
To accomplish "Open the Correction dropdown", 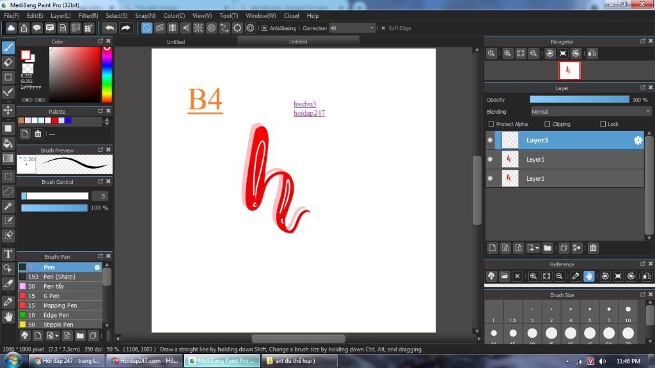I will pos(352,28).
